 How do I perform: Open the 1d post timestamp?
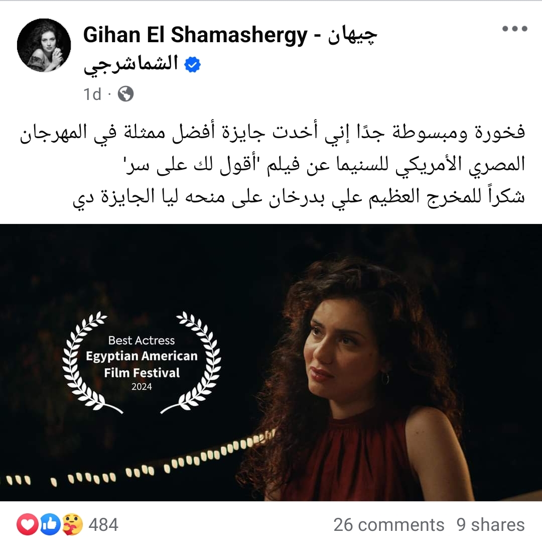(x=92, y=94)
